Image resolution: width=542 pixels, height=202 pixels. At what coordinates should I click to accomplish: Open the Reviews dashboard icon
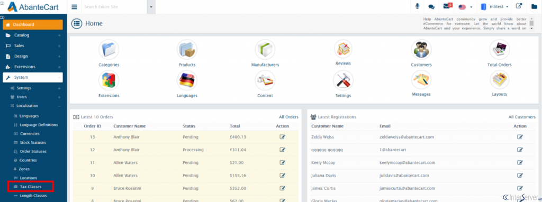pyautogui.click(x=343, y=49)
